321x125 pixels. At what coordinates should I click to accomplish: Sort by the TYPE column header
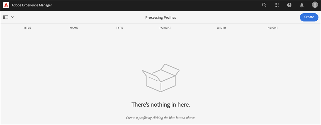[x=119, y=28]
